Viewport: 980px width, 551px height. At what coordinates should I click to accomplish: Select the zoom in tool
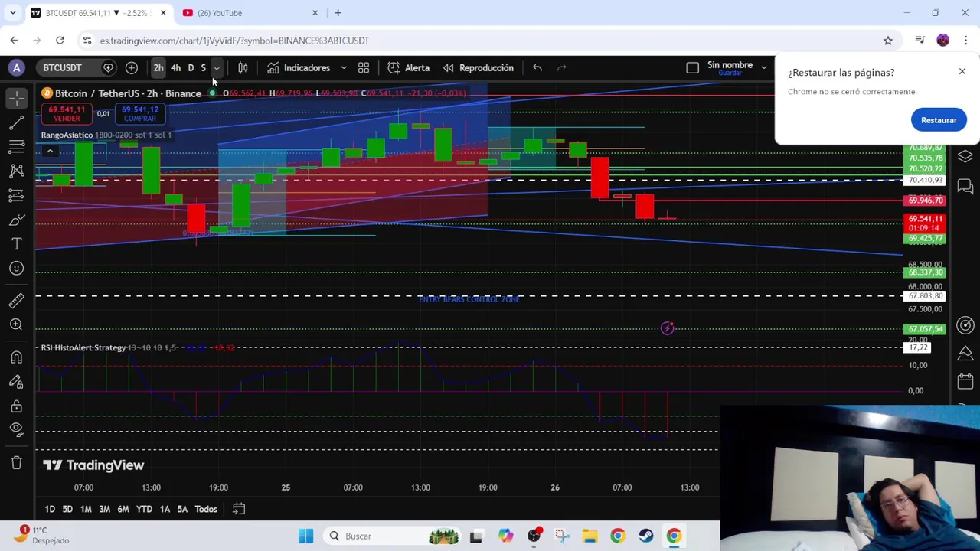(x=16, y=324)
